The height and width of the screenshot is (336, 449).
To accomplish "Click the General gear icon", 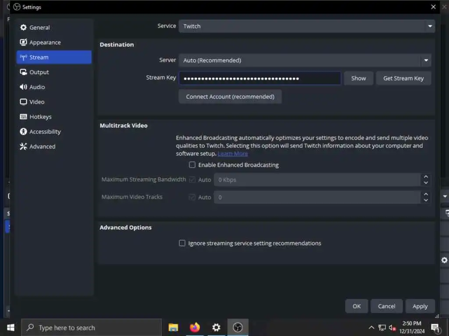I will pyautogui.click(x=23, y=28).
